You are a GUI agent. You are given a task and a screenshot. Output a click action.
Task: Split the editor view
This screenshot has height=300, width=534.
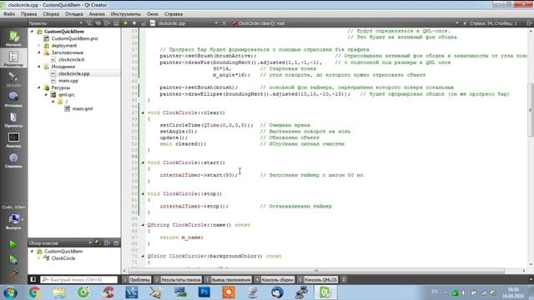pyautogui.click(x=529, y=23)
